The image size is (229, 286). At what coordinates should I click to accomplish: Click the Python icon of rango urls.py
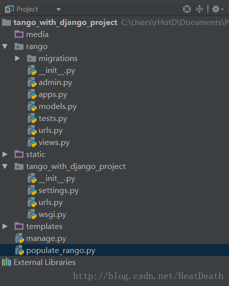(x=32, y=130)
